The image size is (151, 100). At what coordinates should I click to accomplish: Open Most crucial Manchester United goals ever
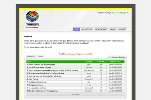[x=43, y=91]
